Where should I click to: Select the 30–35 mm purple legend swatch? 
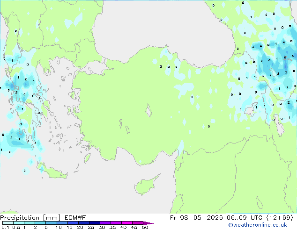(x=105, y=223)
